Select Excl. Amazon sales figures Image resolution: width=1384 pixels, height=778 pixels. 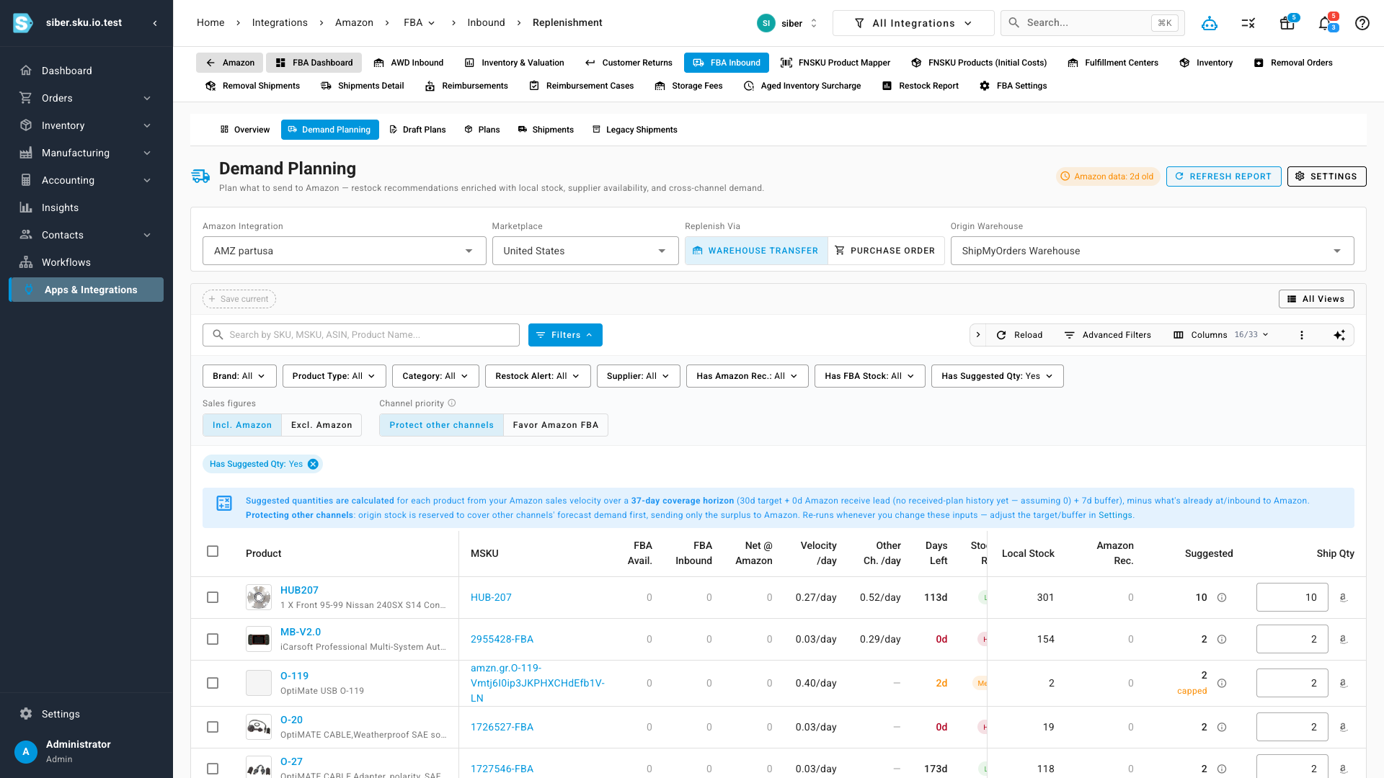coord(321,425)
